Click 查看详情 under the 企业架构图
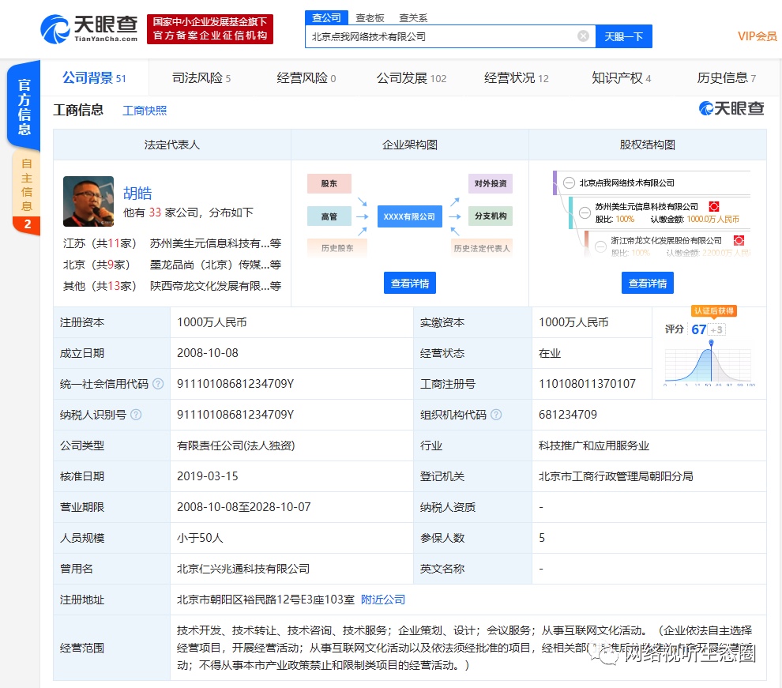Viewport: 782px width, 688px height. click(409, 283)
